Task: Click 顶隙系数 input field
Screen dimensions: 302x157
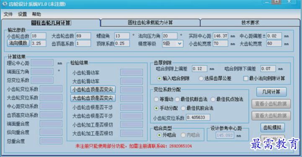Action: tap(122, 43)
